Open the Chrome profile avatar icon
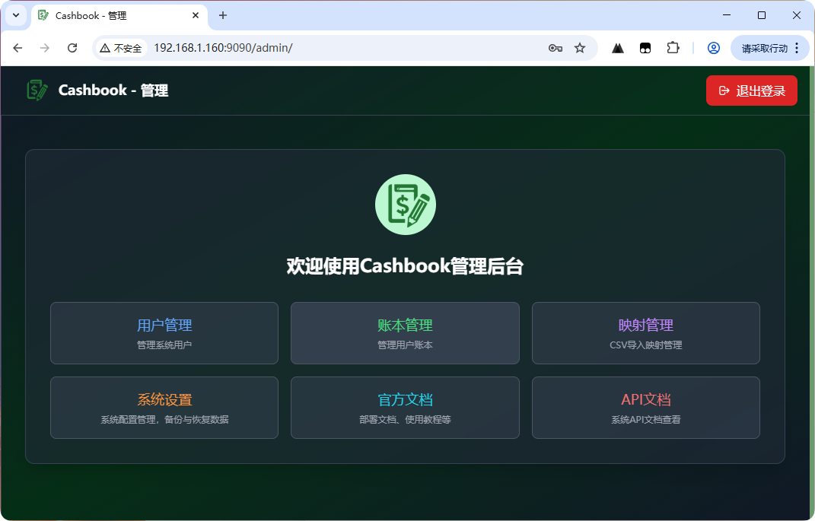Image resolution: width=815 pixels, height=521 pixels. (x=714, y=48)
